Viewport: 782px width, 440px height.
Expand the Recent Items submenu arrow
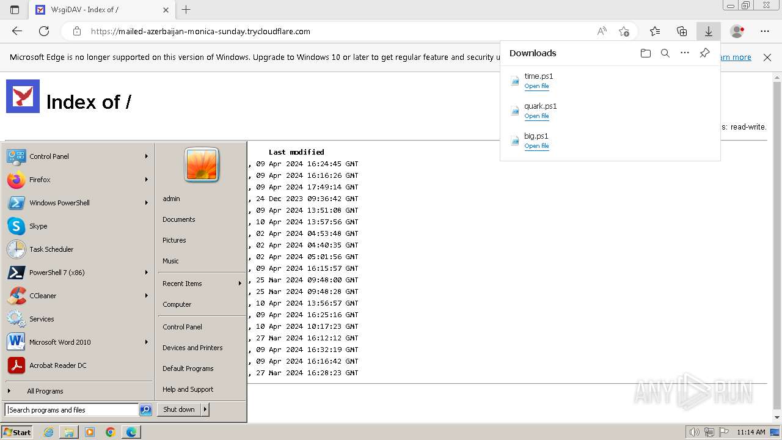239,284
